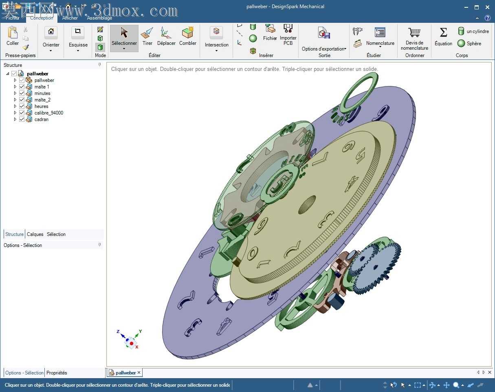Click the Importer PCB icon
Image resolution: width=495 pixels, height=392 pixels.
point(288,29)
